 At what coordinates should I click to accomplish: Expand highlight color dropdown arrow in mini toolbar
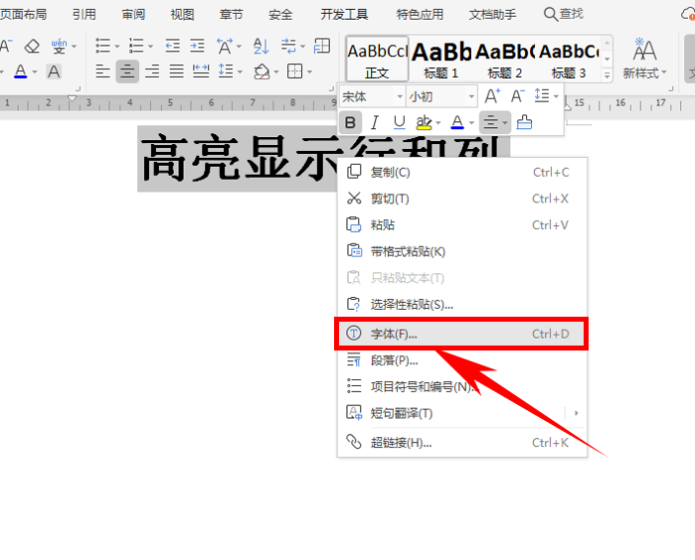[438, 123]
